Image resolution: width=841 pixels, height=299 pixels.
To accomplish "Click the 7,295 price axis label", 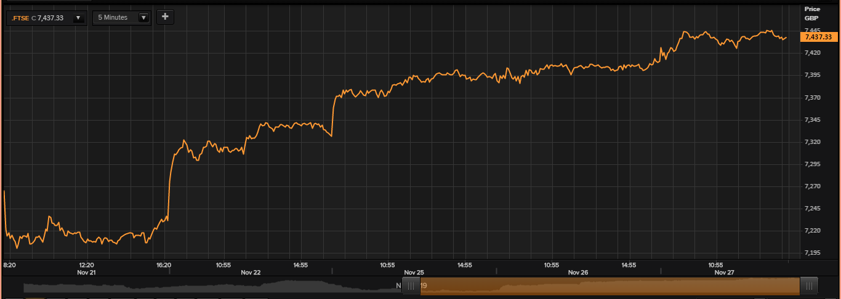I will click(x=812, y=164).
